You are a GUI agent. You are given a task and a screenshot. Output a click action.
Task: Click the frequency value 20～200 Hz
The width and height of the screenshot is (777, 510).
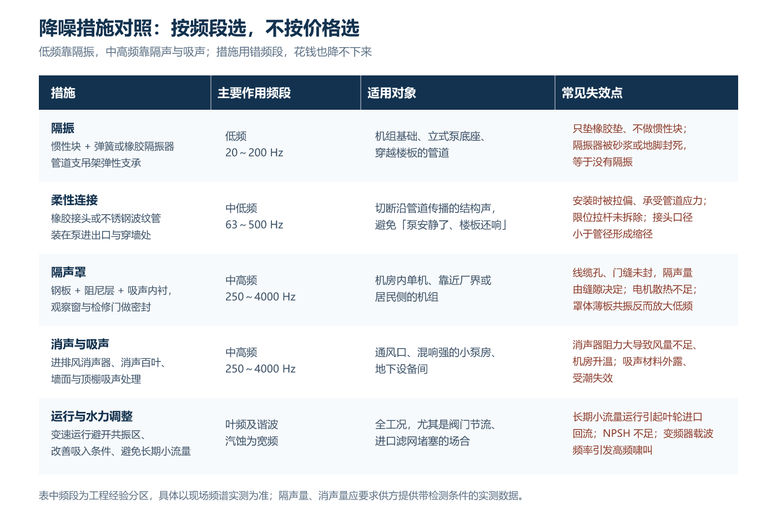coord(254,152)
